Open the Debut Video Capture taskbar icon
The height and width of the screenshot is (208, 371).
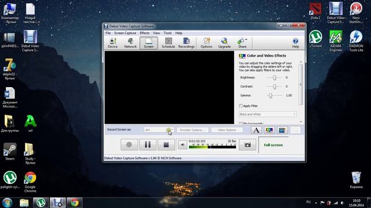coord(58,203)
